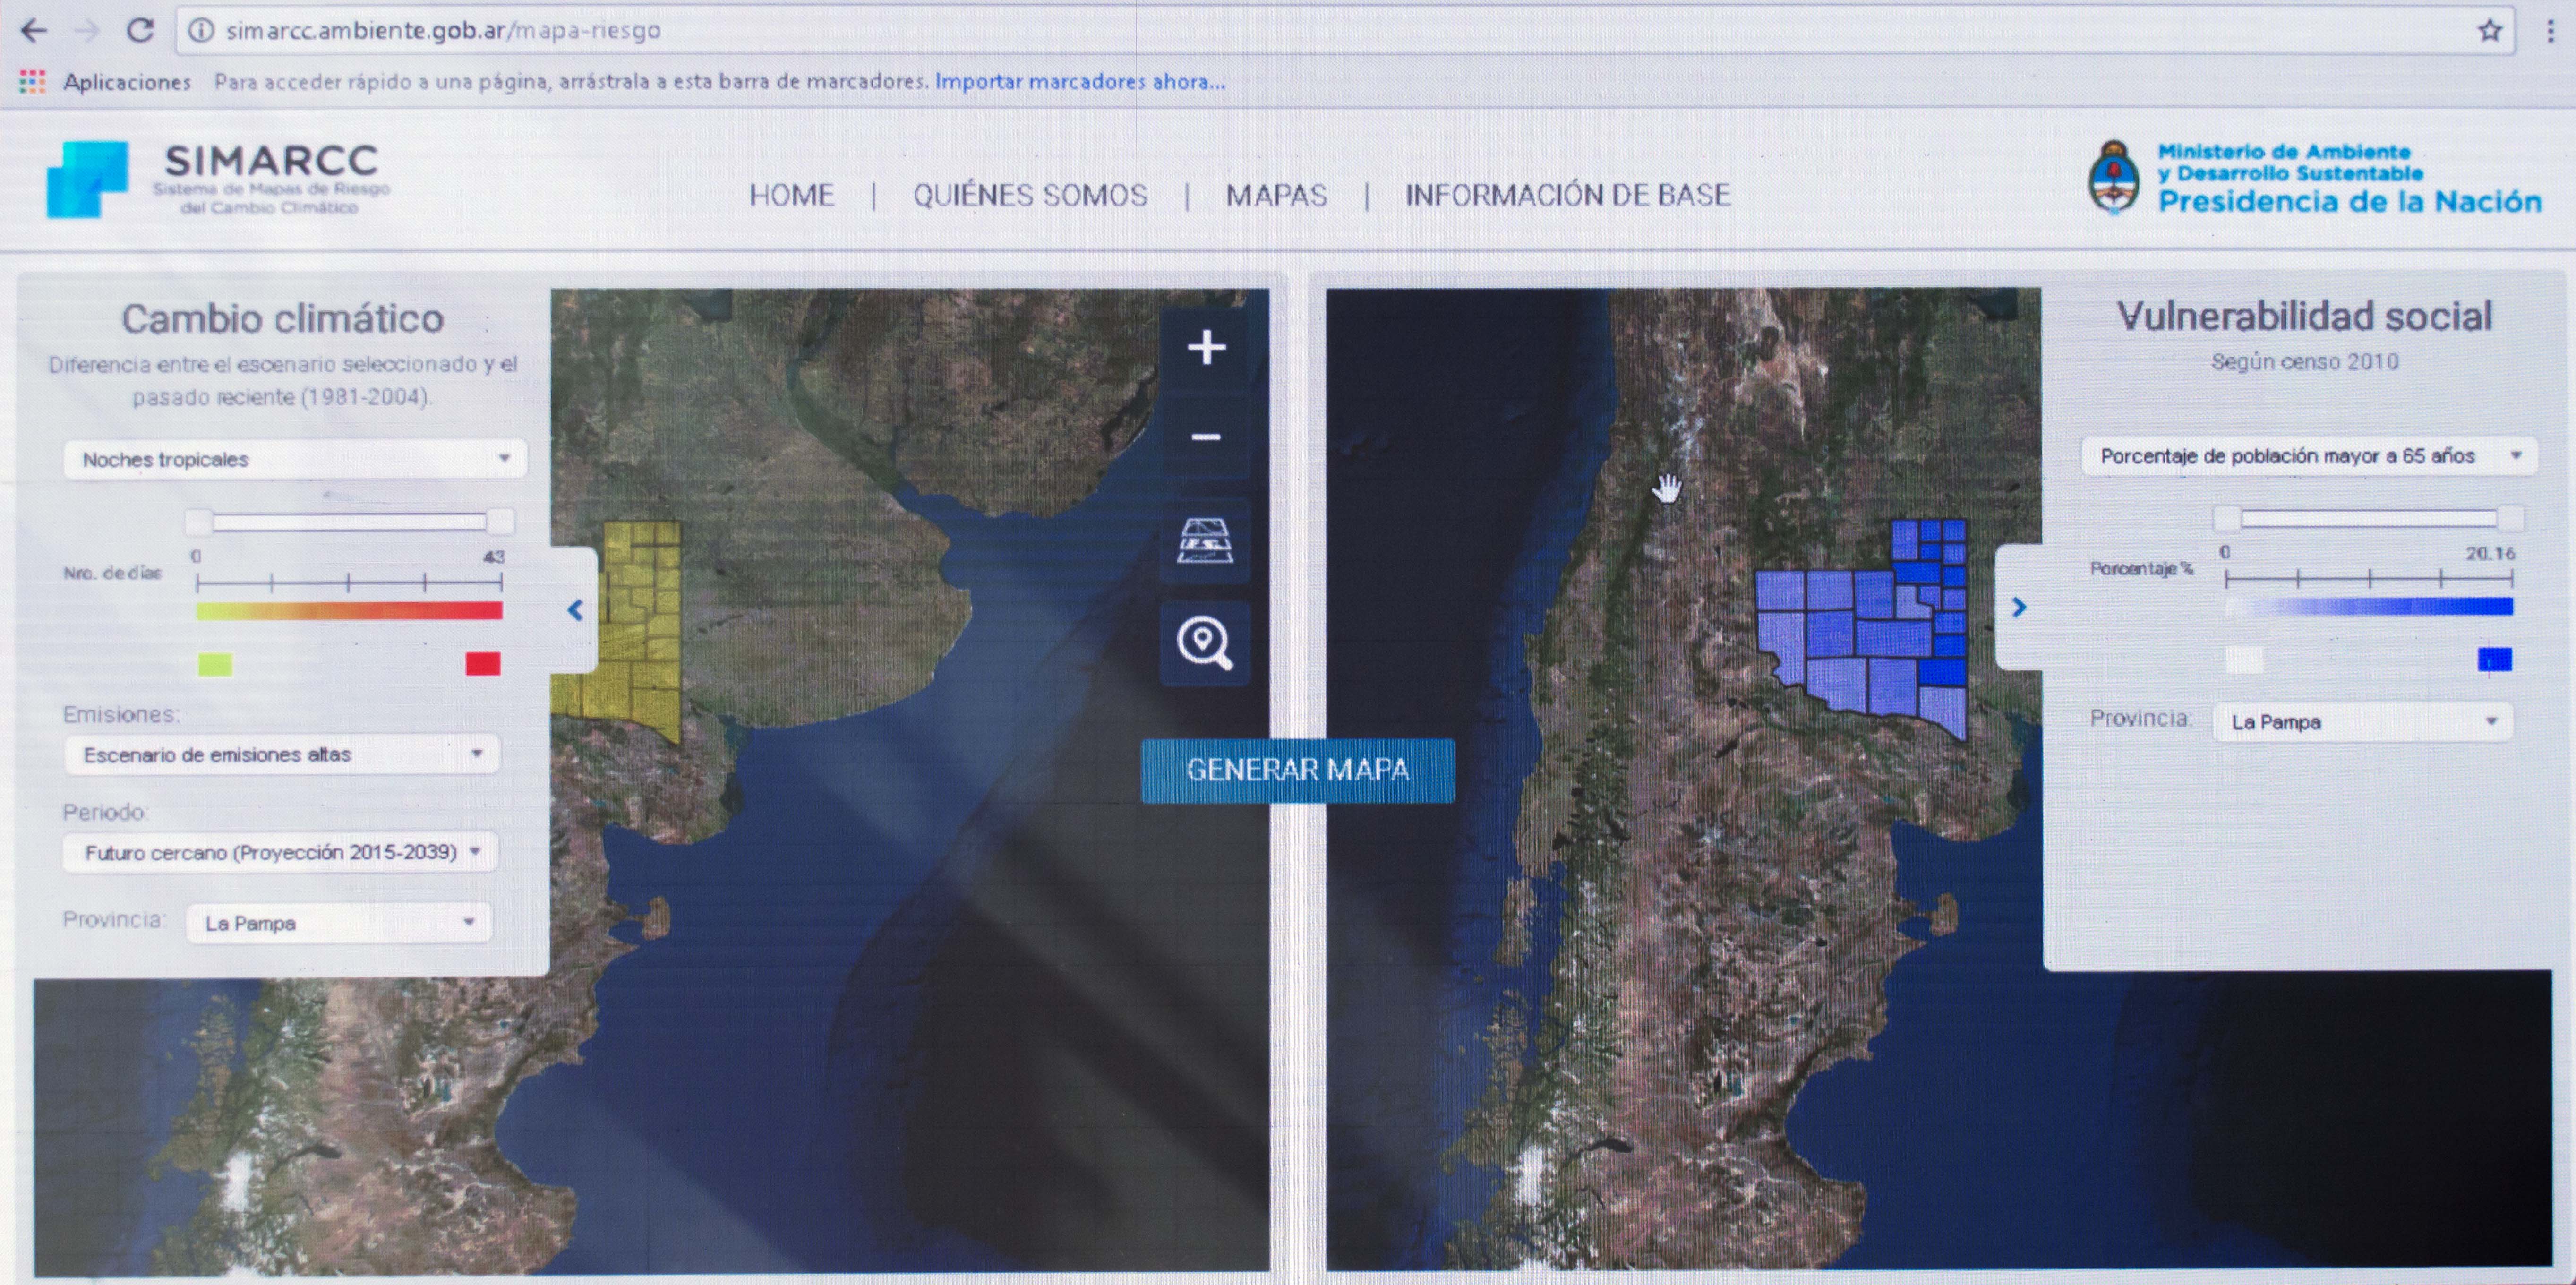Collapse the Cambio climático panel arrow

click(x=575, y=610)
